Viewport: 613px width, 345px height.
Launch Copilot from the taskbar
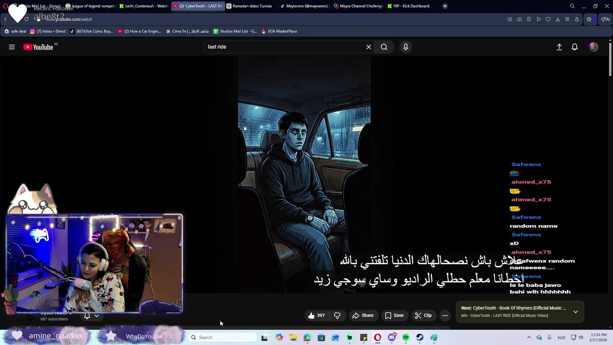279,337
